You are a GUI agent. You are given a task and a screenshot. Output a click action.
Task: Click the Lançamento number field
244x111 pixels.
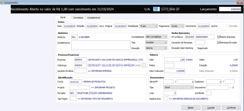230,9
